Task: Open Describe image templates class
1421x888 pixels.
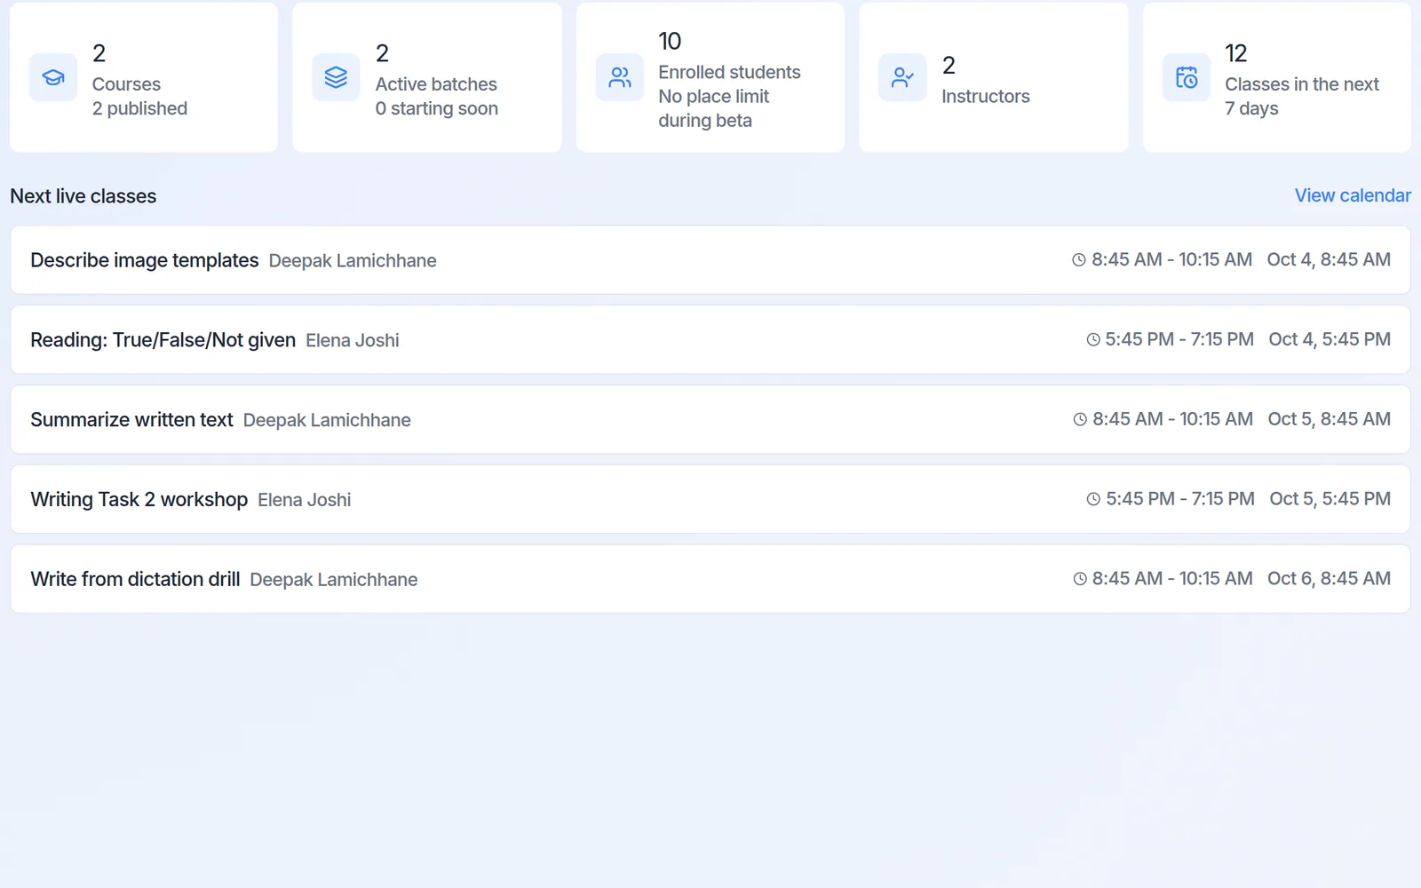Action: point(710,260)
